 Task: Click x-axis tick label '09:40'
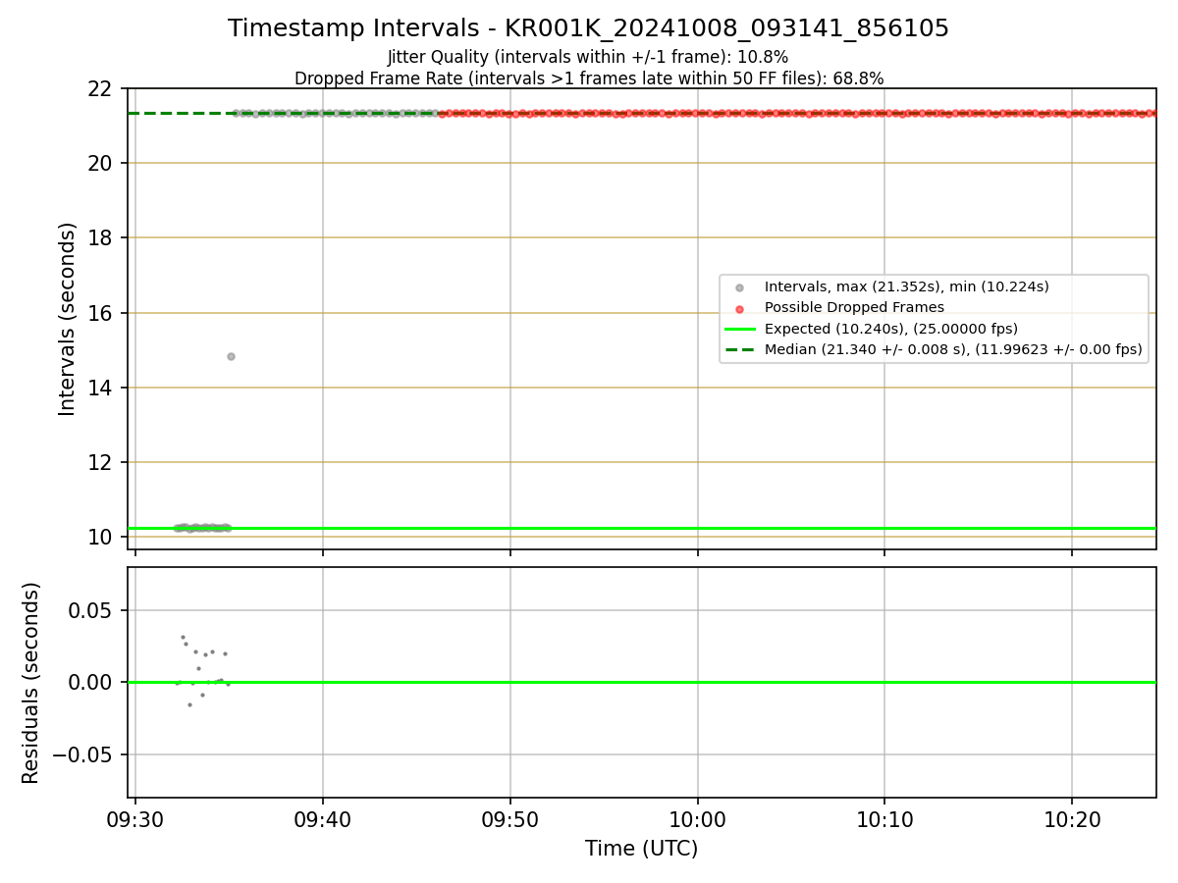323,818
